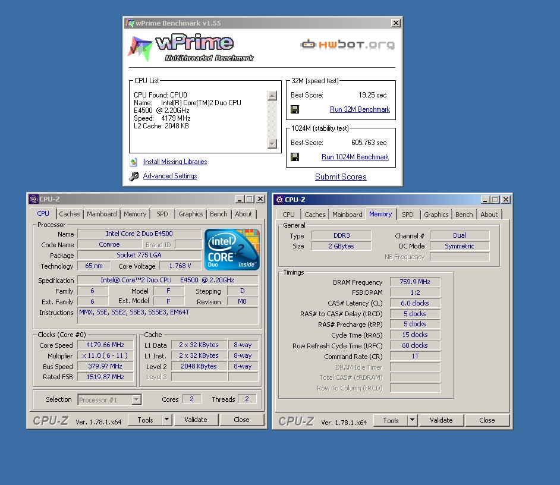Click right CPU-Z window title bar icon
This screenshot has height=485, width=560.
pyautogui.click(x=279, y=200)
